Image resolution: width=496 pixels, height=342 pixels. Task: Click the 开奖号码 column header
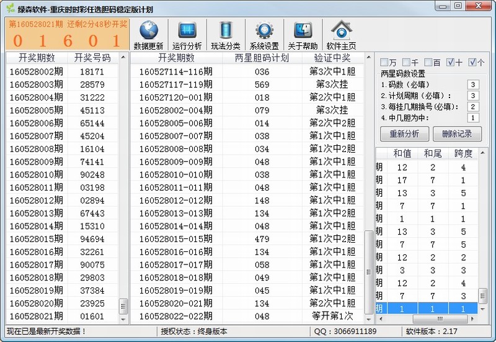point(92,58)
